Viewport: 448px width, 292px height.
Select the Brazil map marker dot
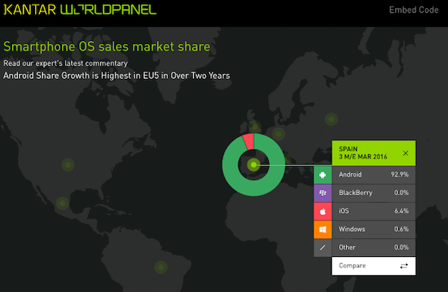(x=161, y=267)
